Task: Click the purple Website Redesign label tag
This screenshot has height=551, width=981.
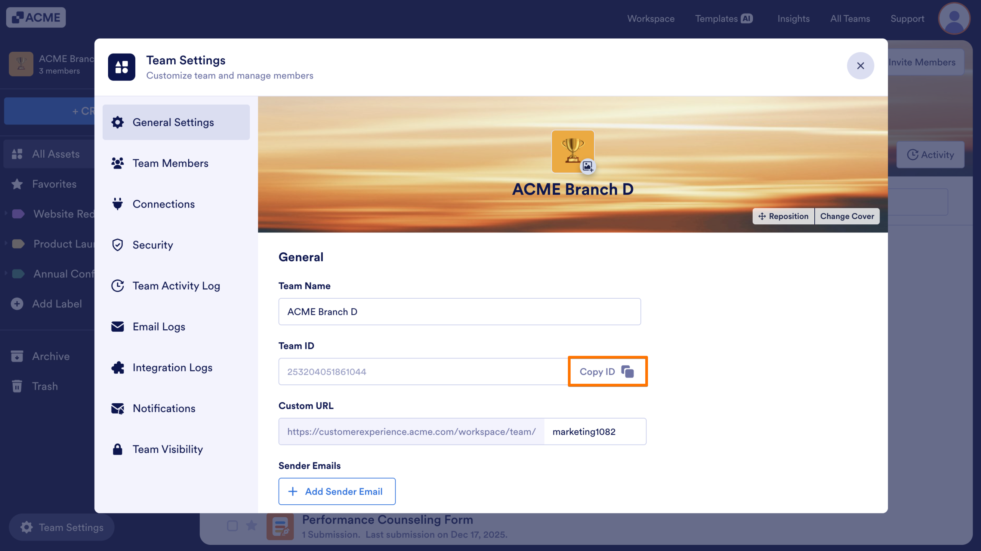Action: click(18, 214)
